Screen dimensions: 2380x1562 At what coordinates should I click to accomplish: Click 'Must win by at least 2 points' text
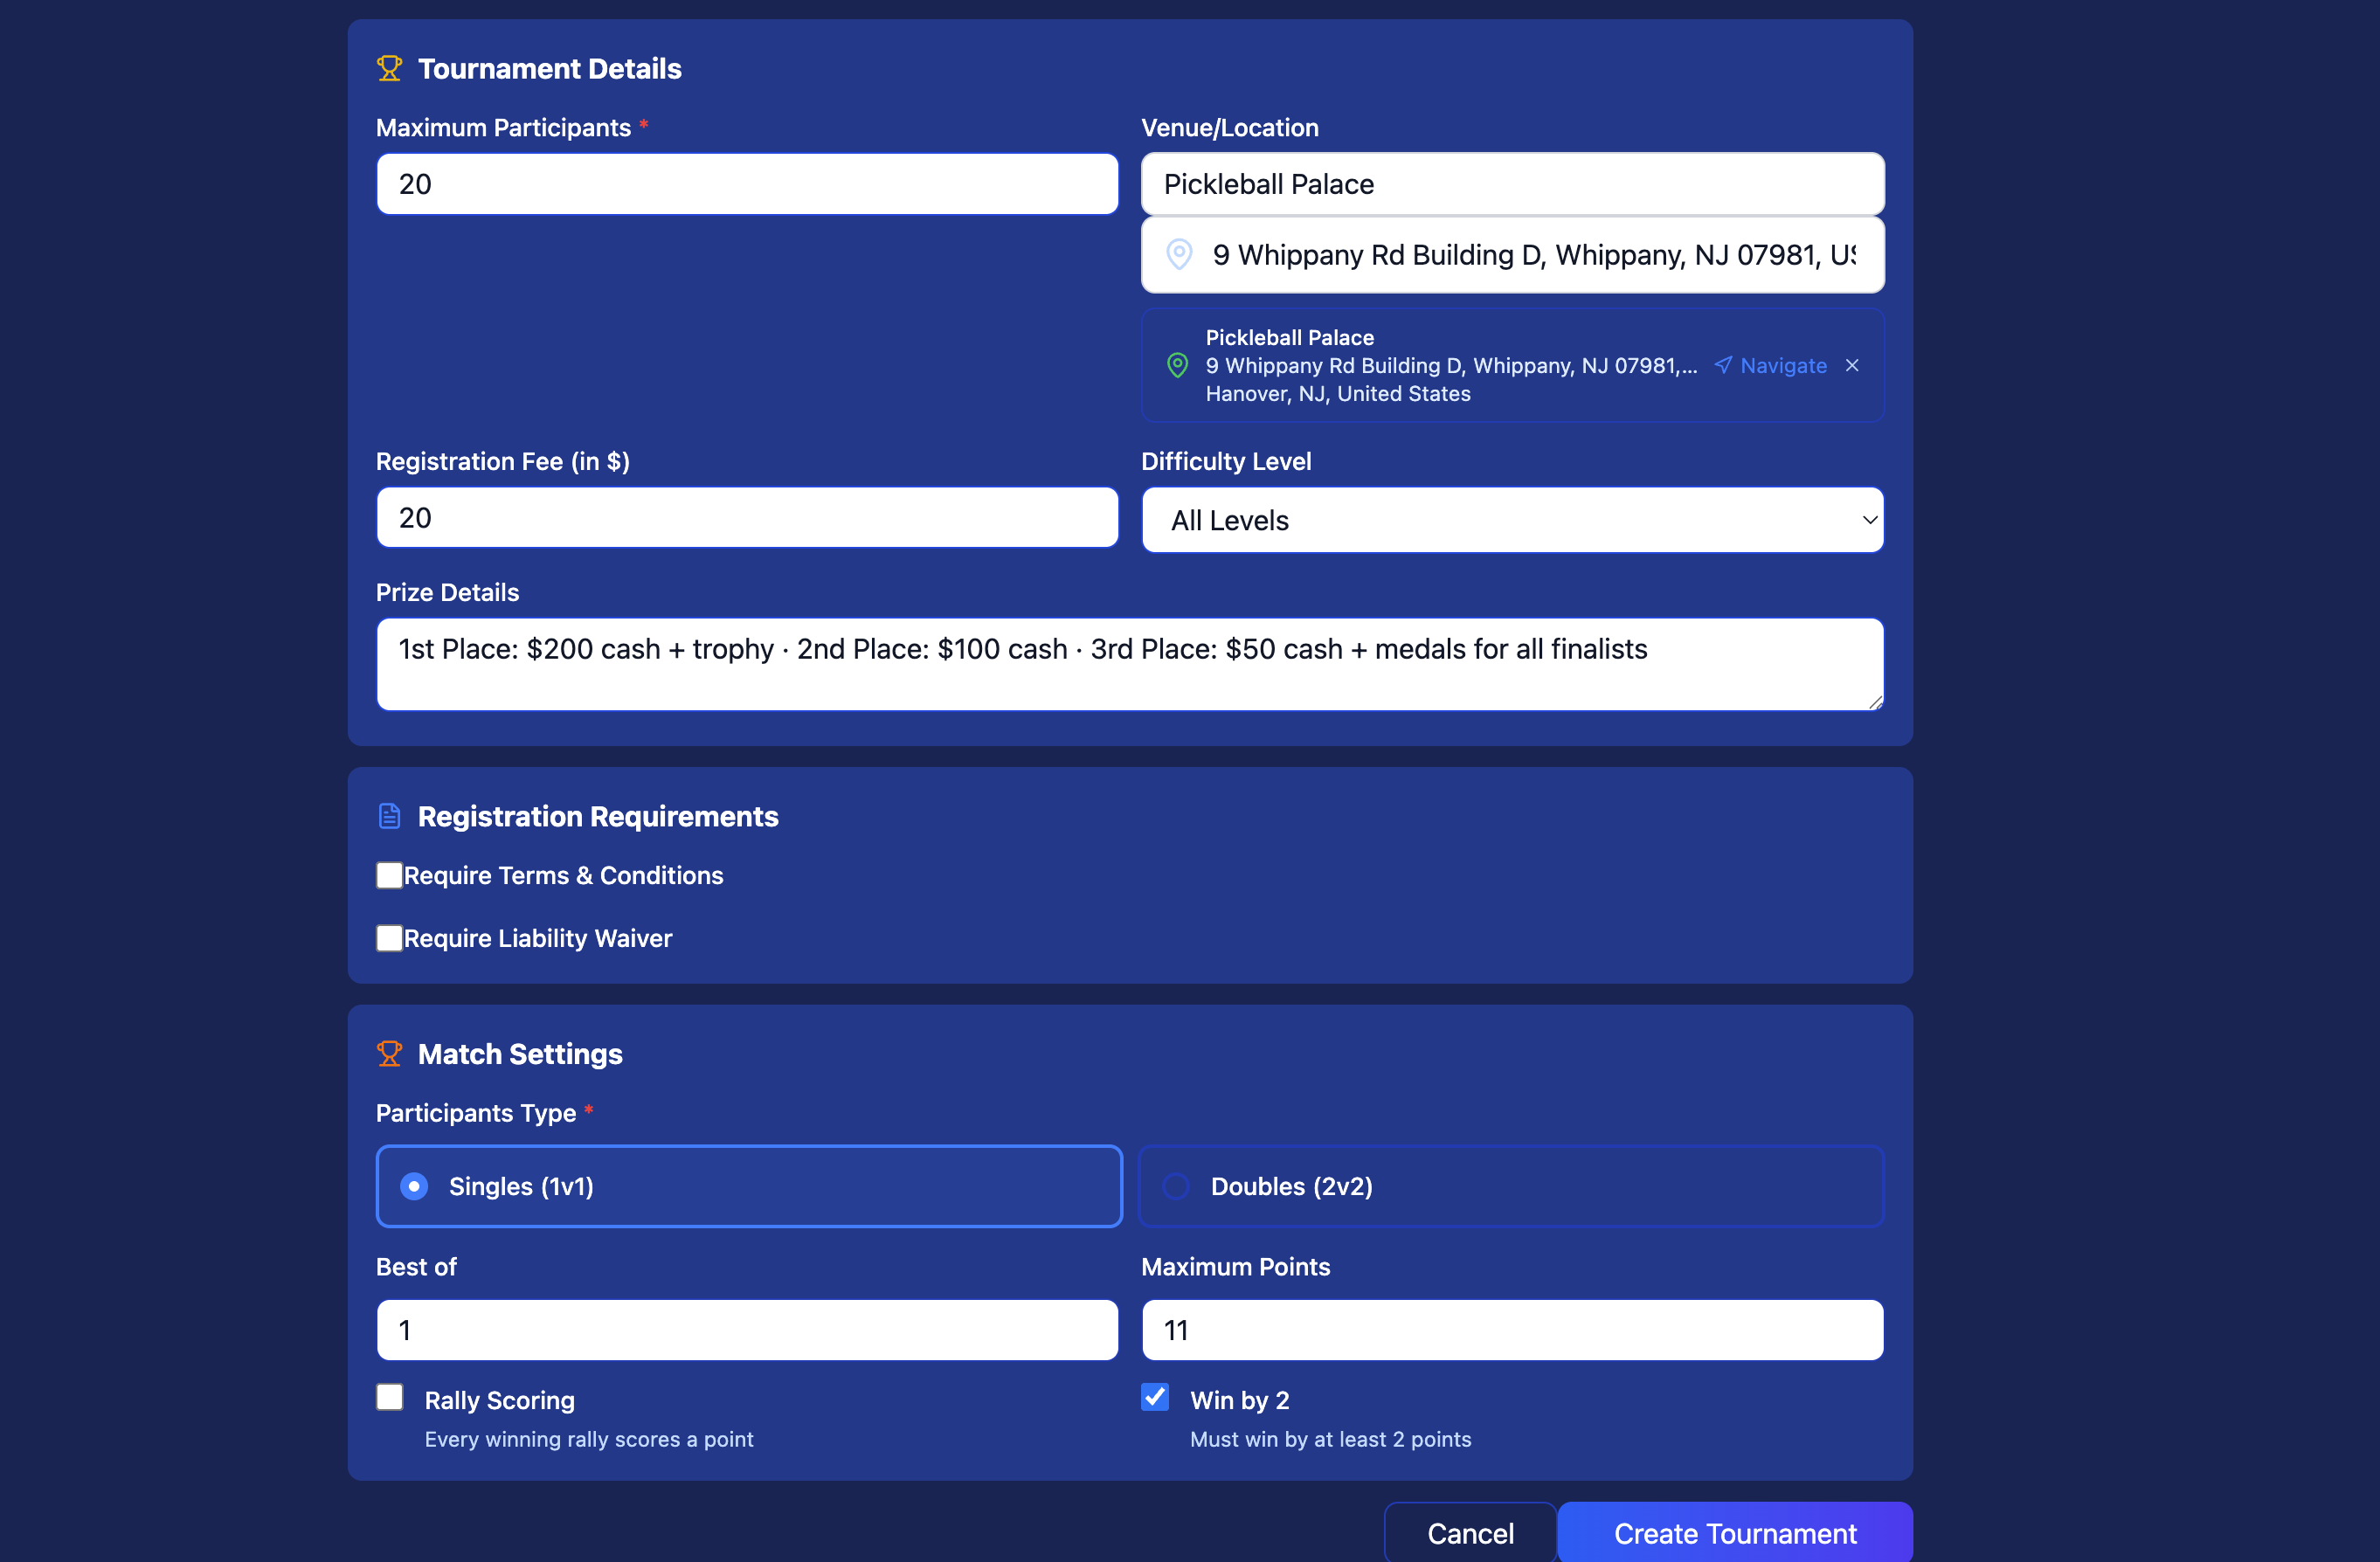coord(1330,1439)
